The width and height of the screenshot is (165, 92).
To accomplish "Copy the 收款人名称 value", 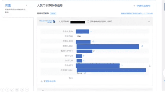I will [x=90, y=31].
